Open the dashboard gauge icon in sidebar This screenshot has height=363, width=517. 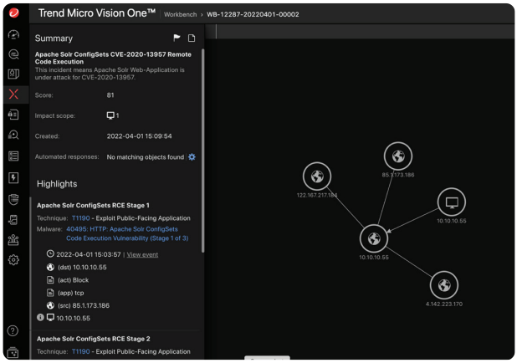pyautogui.click(x=13, y=34)
